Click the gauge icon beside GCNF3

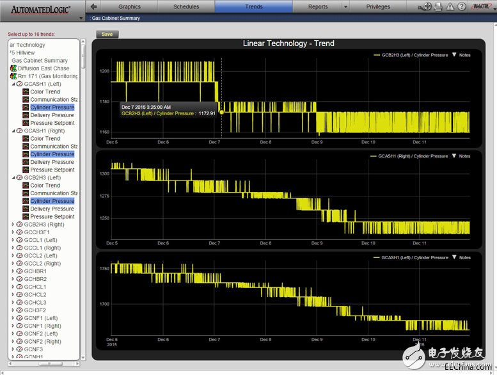point(19,349)
